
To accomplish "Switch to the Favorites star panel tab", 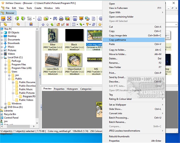I will point(18,24).
